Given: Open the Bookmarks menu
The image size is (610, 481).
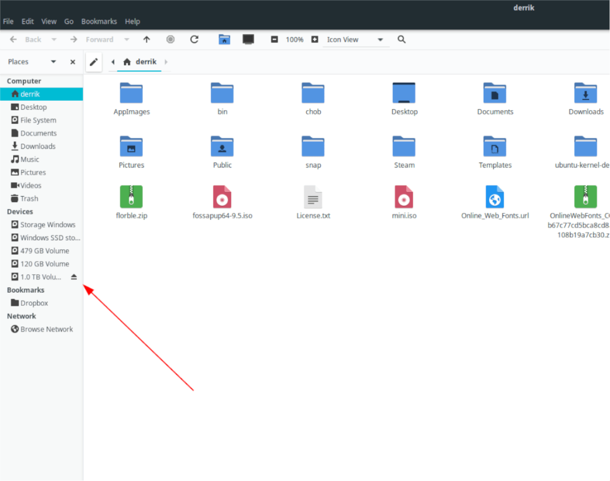Looking at the screenshot, I should [99, 21].
